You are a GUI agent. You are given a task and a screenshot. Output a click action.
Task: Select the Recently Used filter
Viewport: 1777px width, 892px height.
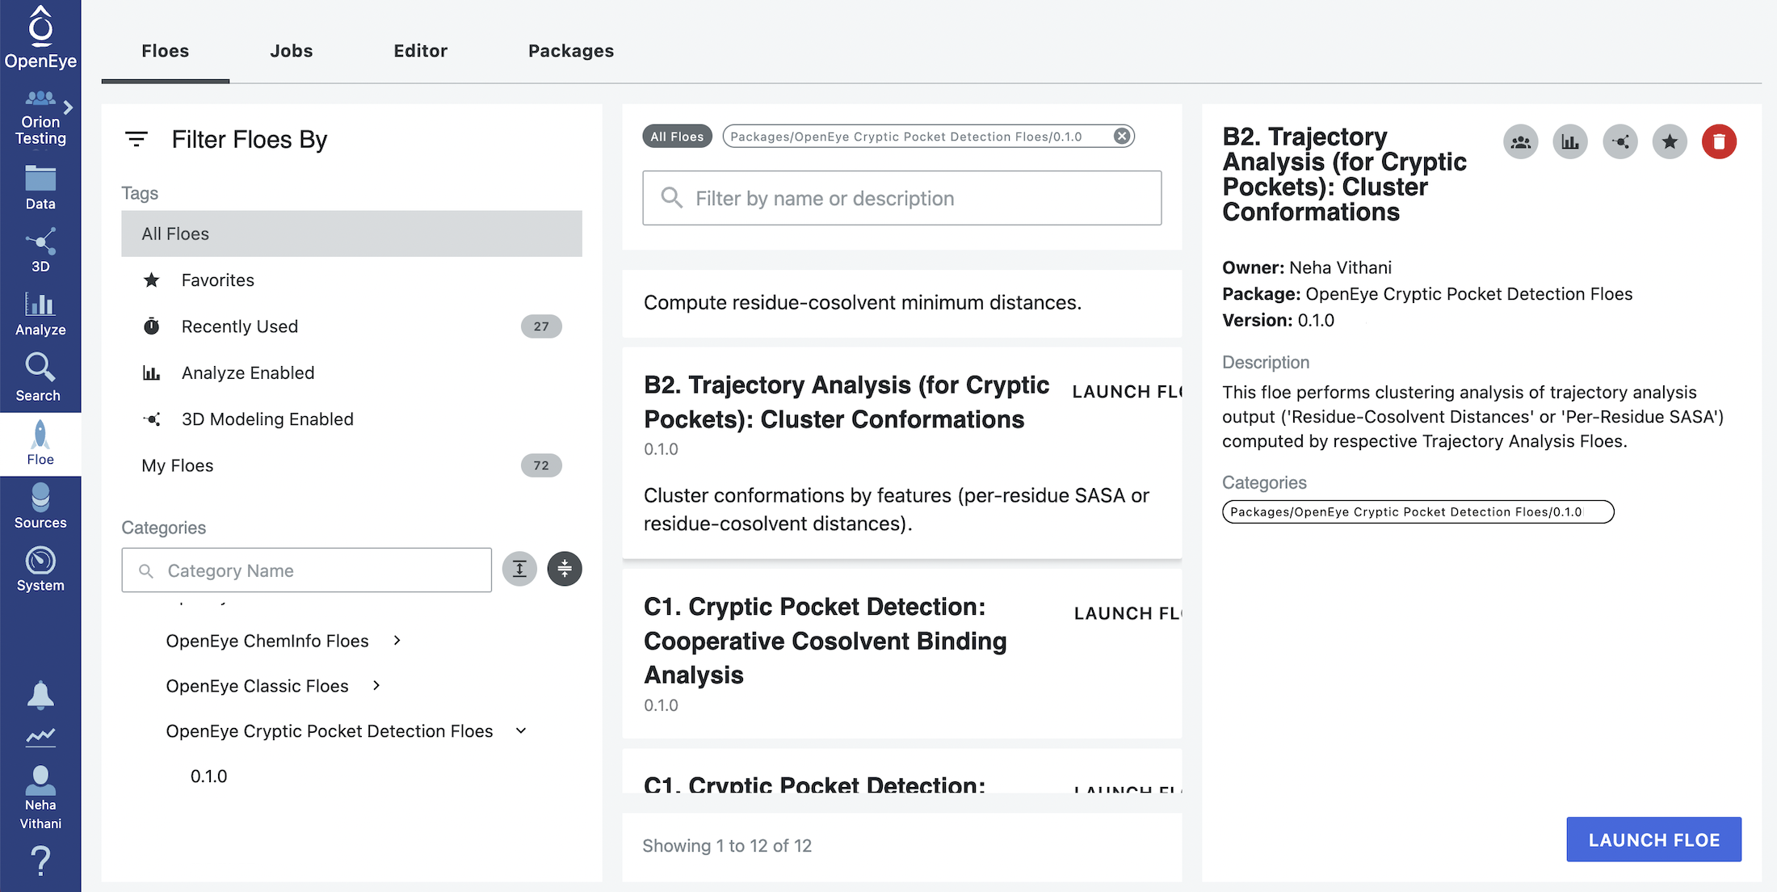tap(239, 326)
